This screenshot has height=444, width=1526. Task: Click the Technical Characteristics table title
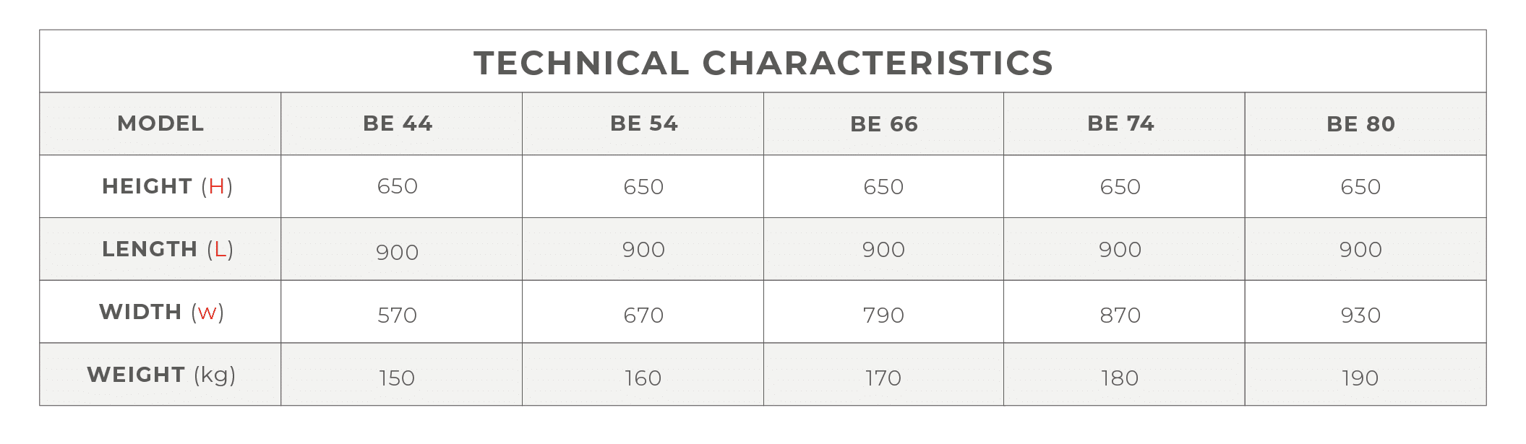click(763, 63)
